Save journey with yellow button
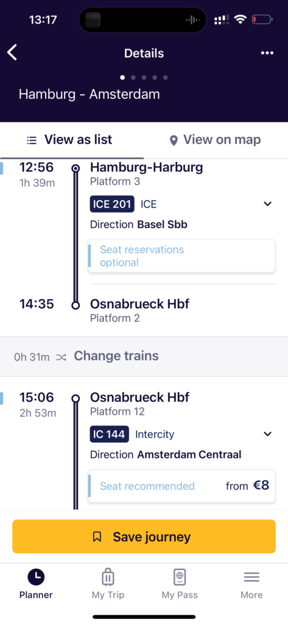The width and height of the screenshot is (288, 625). tap(144, 536)
